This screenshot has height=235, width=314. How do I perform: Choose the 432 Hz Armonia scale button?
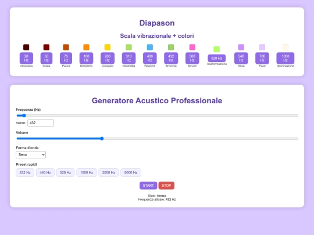tap(171, 58)
